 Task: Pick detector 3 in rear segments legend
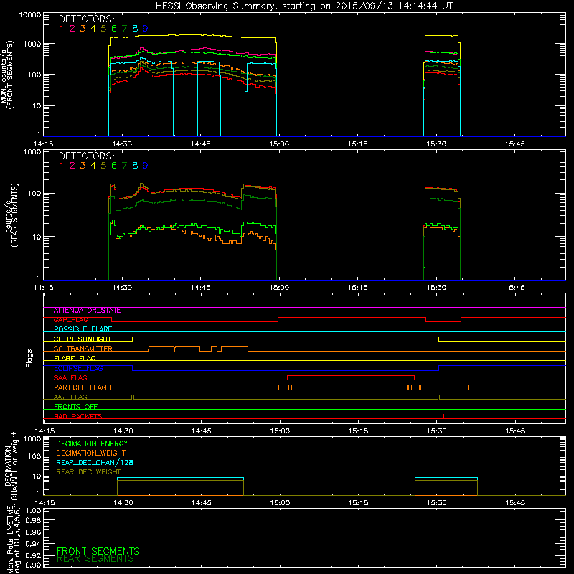click(83, 166)
